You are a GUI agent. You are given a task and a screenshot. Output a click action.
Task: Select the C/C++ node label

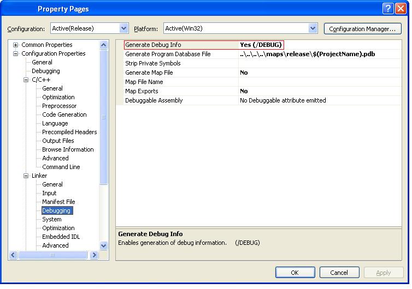(x=41, y=80)
